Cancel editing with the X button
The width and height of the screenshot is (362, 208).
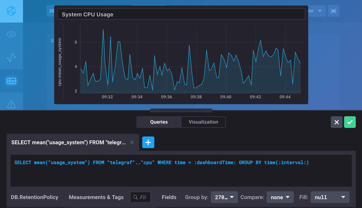[x=337, y=122]
